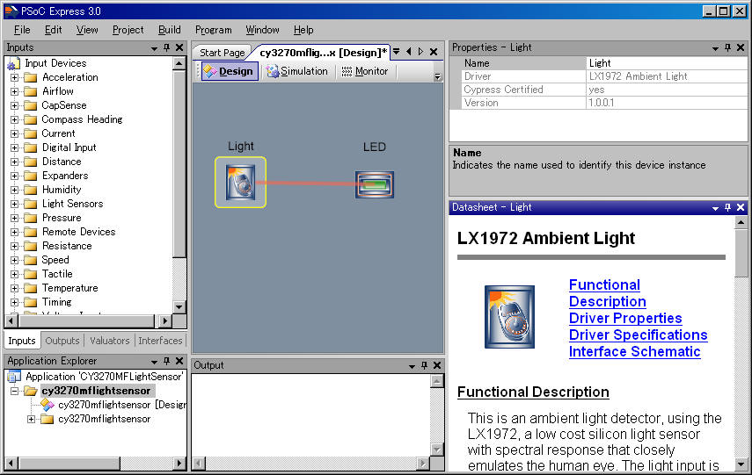Open the Edit menu

tap(54, 30)
